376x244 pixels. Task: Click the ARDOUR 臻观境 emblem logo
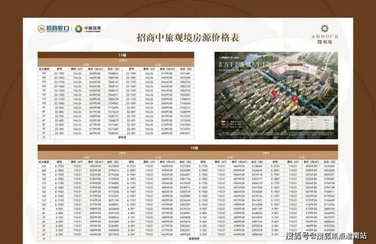point(322,32)
